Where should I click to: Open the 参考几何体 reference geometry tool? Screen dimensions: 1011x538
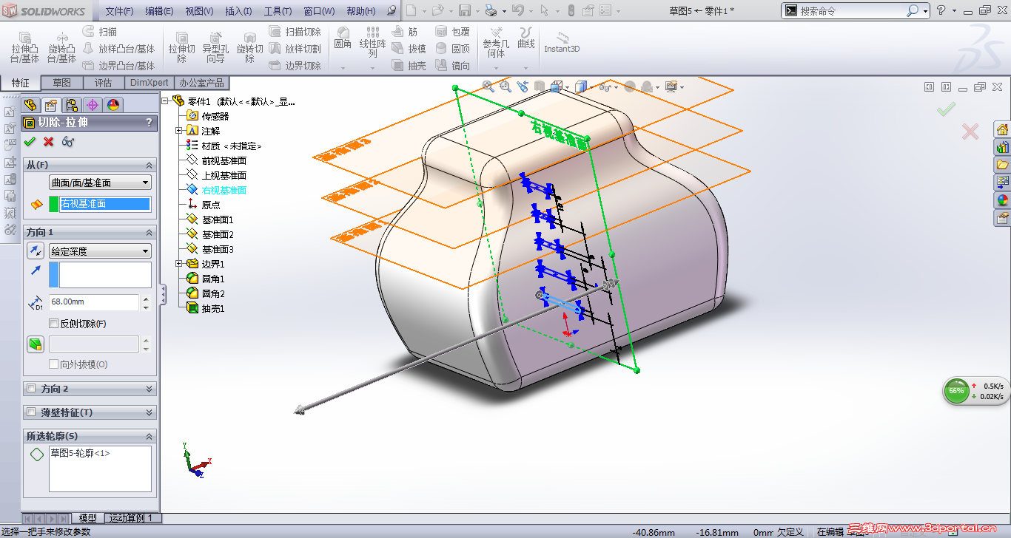click(496, 42)
